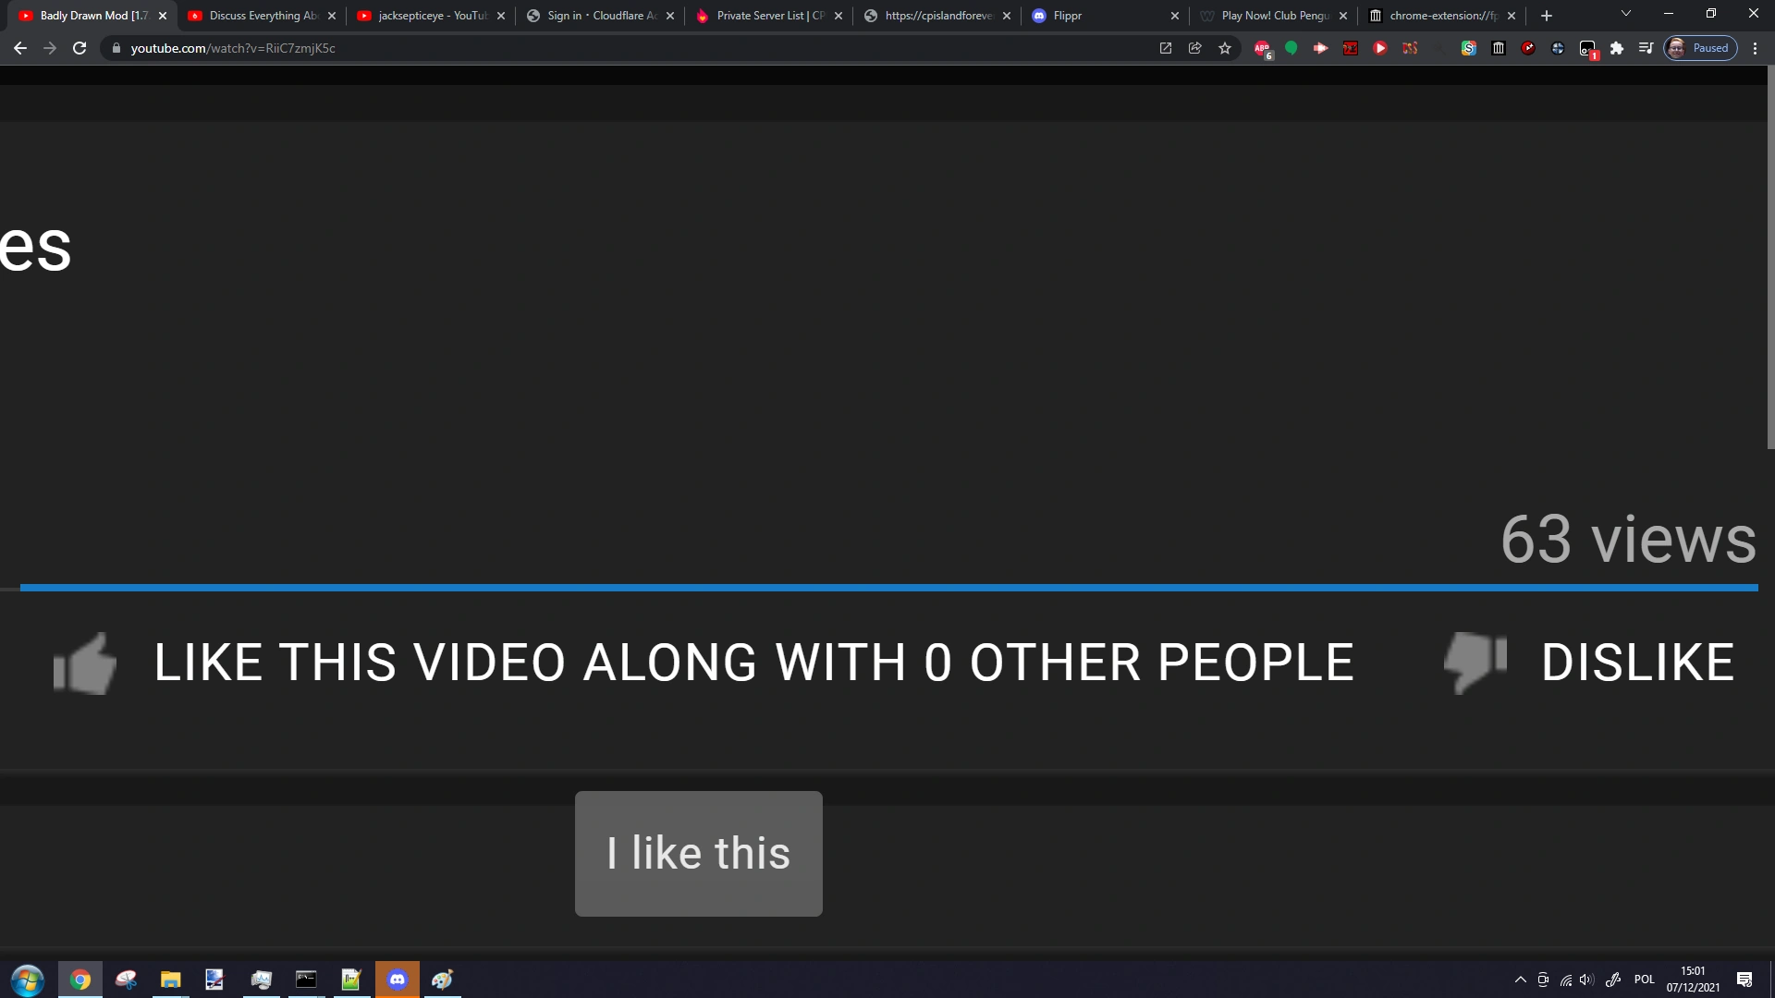This screenshot has height=998, width=1775.
Task: Toggle the volume icon in the system tray
Action: click(x=1587, y=980)
